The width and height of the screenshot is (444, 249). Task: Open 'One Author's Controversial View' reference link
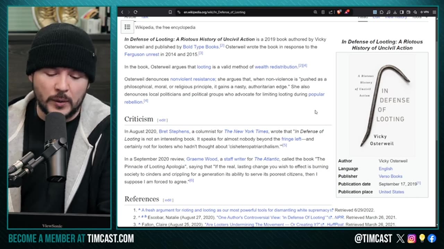click(x=275, y=218)
